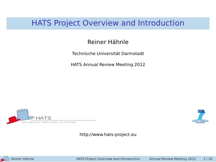This screenshot has width=216, height=162.
Task: Click Annual Review Meeting 2012 in the footer
Action: tap(172, 159)
